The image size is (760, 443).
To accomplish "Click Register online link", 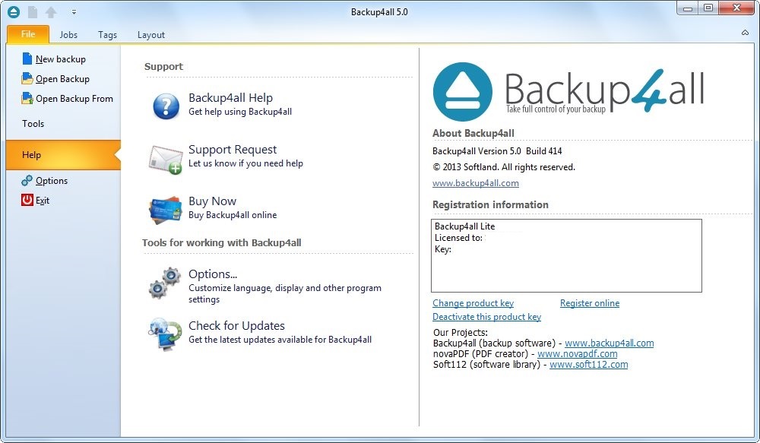I will coord(590,303).
